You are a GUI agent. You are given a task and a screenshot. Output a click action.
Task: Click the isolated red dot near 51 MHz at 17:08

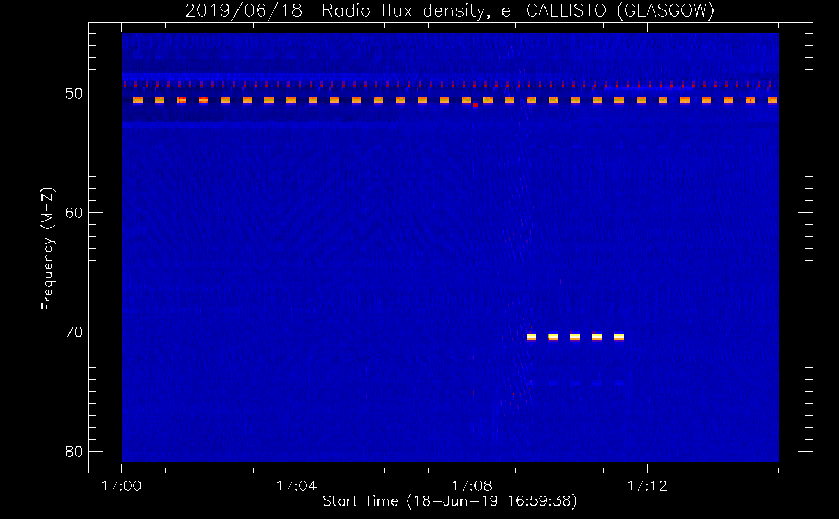[x=476, y=105]
